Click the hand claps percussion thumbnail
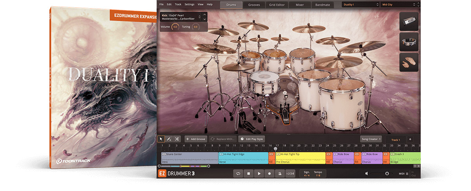 click(x=409, y=63)
